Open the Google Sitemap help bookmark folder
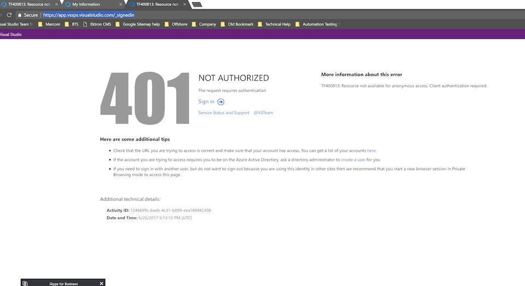Screen dimensions: 525x286 tap(138, 24)
